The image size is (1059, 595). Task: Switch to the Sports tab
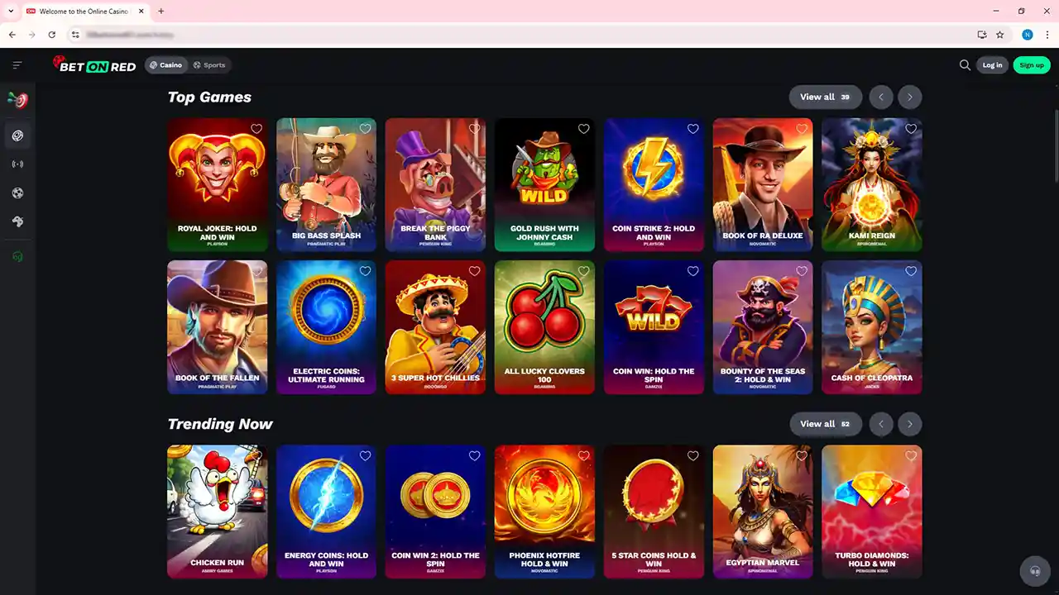(209, 65)
